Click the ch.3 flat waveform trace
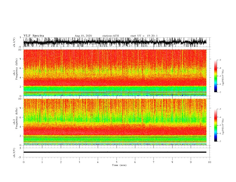 (115, 152)
